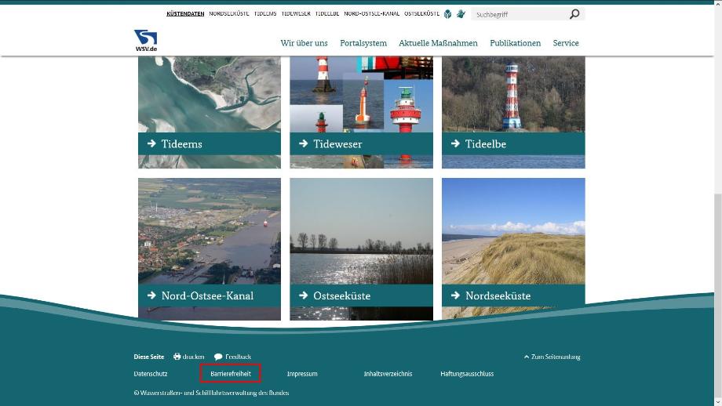Expand the Wir über uns menu
The width and height of the screenshot is (722, 406).
tap(304, 43)
